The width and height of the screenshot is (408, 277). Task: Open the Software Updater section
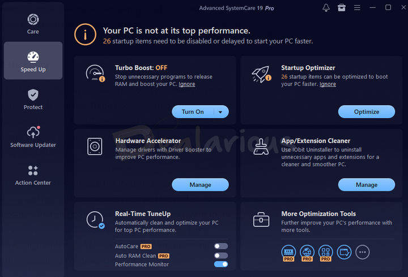coord(33,137)
